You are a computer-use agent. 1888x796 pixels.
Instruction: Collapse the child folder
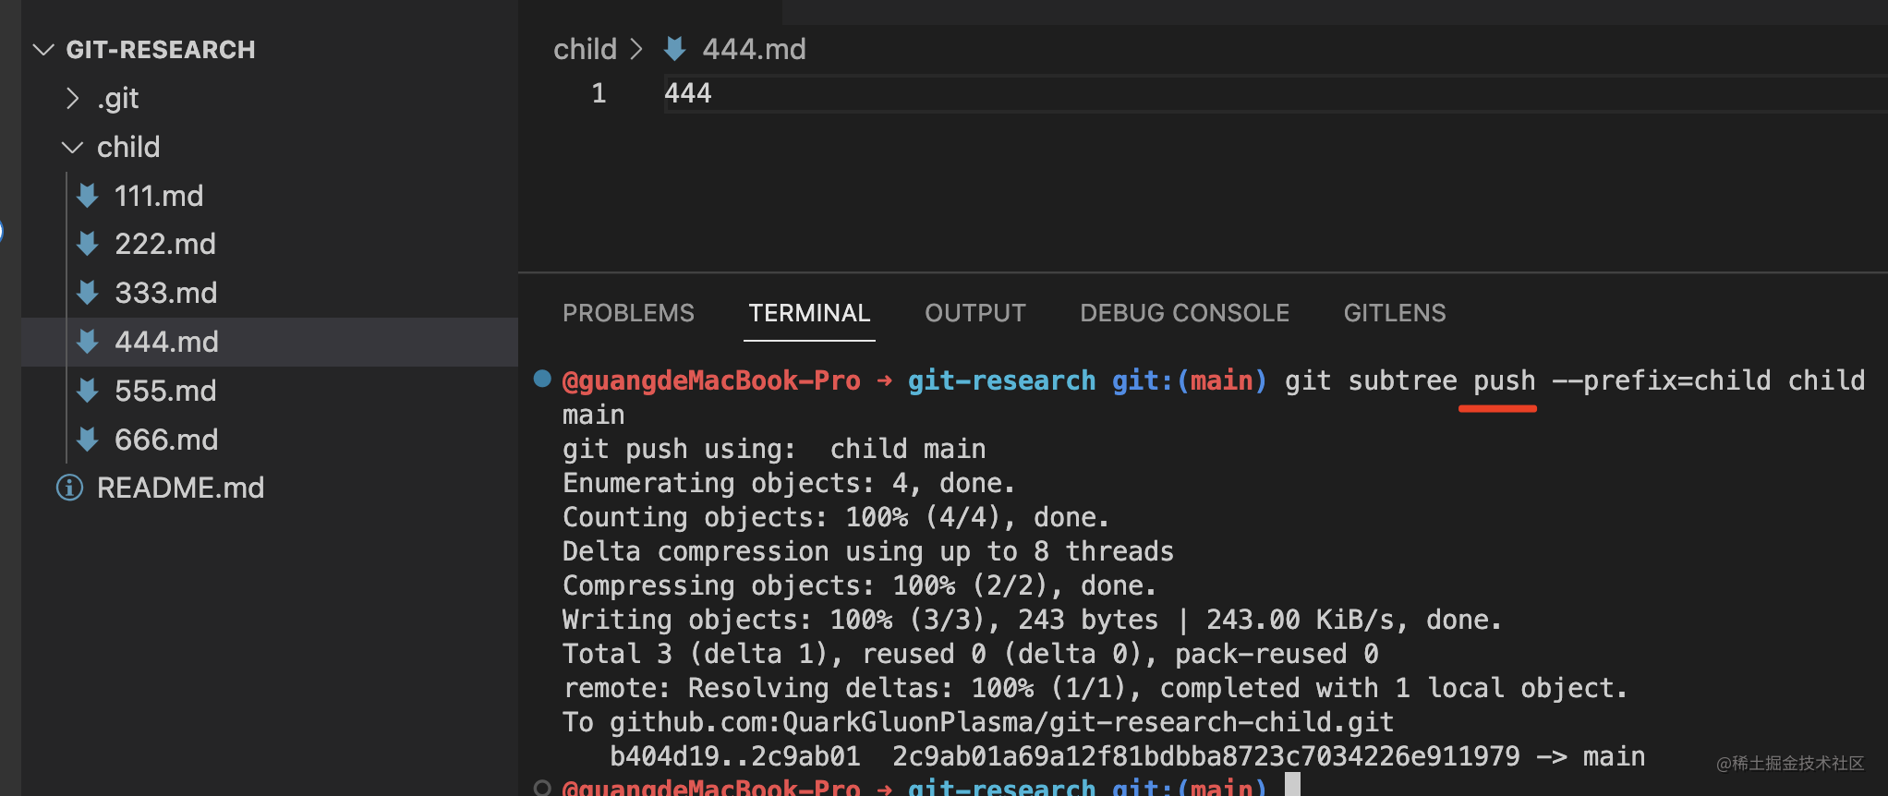72,147
